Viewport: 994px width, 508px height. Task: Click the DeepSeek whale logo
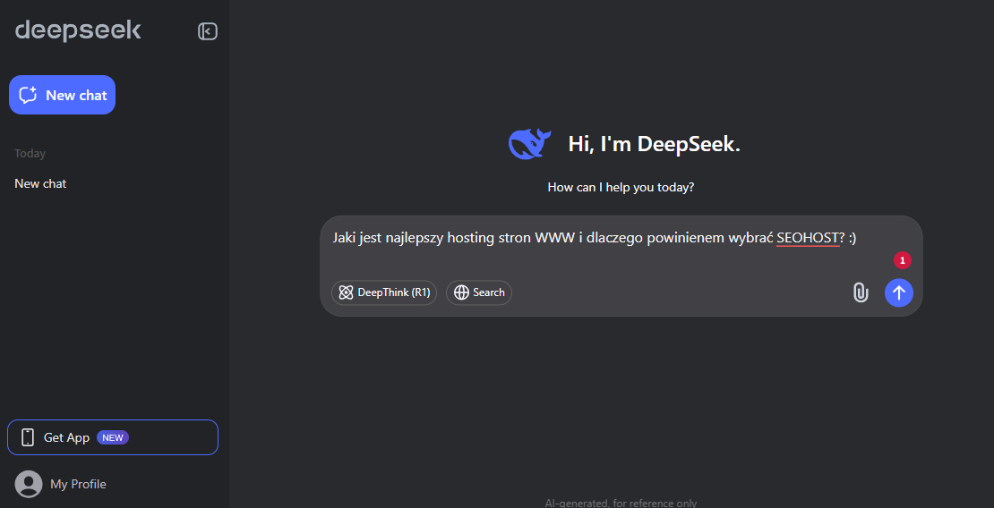[x=529, y=144]
